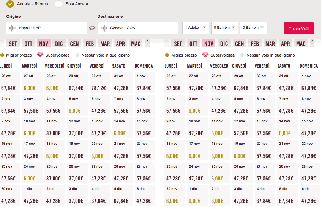This screenshot has width=322, height=209.
Task: Click the Nessun volo grey diamond in left legend
Action: (77, 55)
